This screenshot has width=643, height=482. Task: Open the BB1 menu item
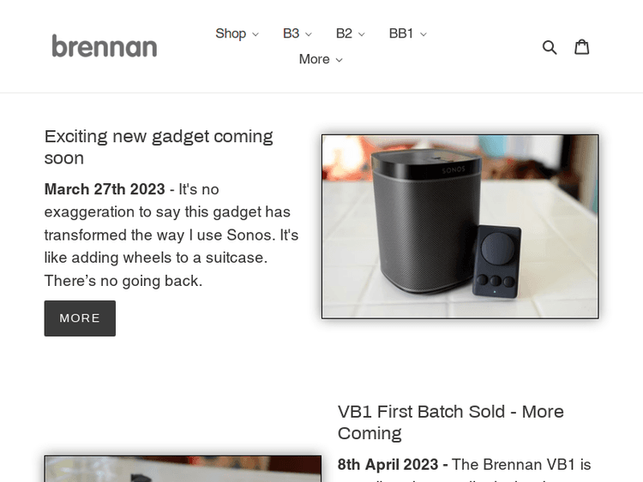401,33
